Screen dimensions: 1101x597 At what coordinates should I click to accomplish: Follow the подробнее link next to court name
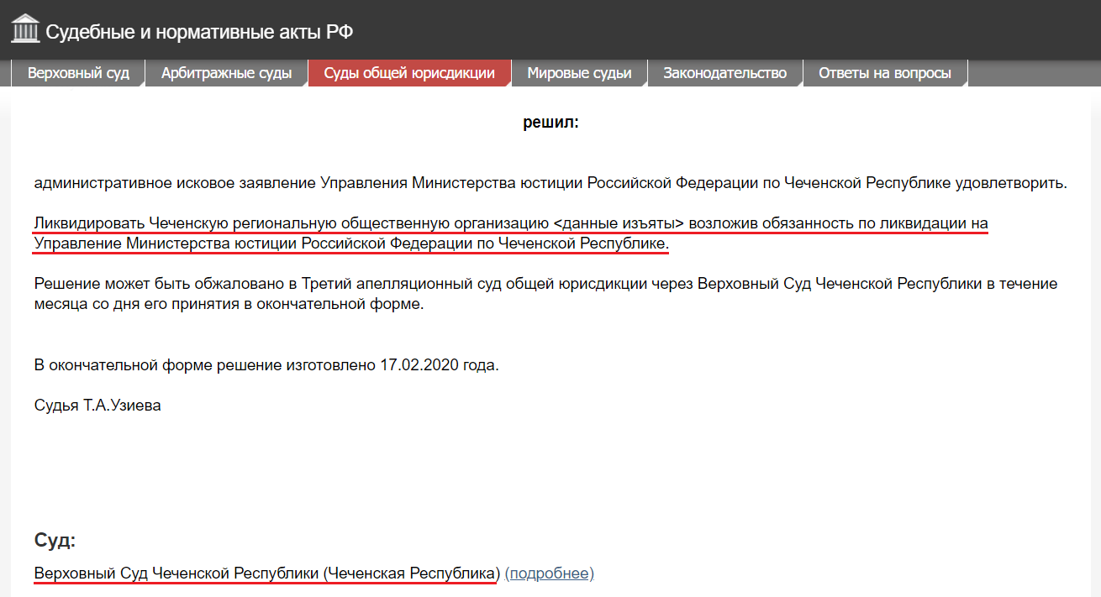(x=549, y=573)
